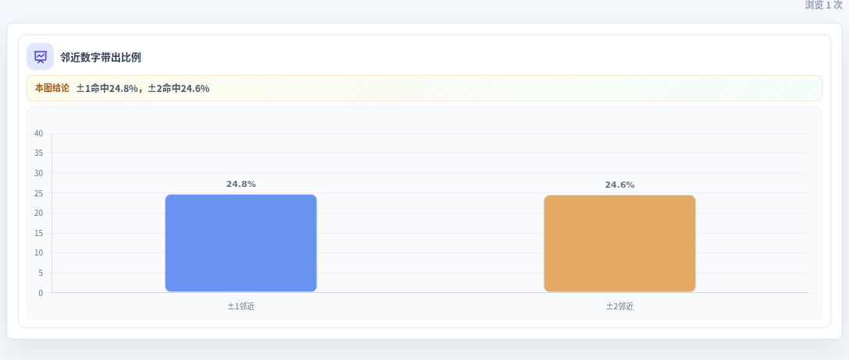Click the 邻近数字带出比例 title text
This screenshot has width=849, height=360.
[x=101, y=58]
